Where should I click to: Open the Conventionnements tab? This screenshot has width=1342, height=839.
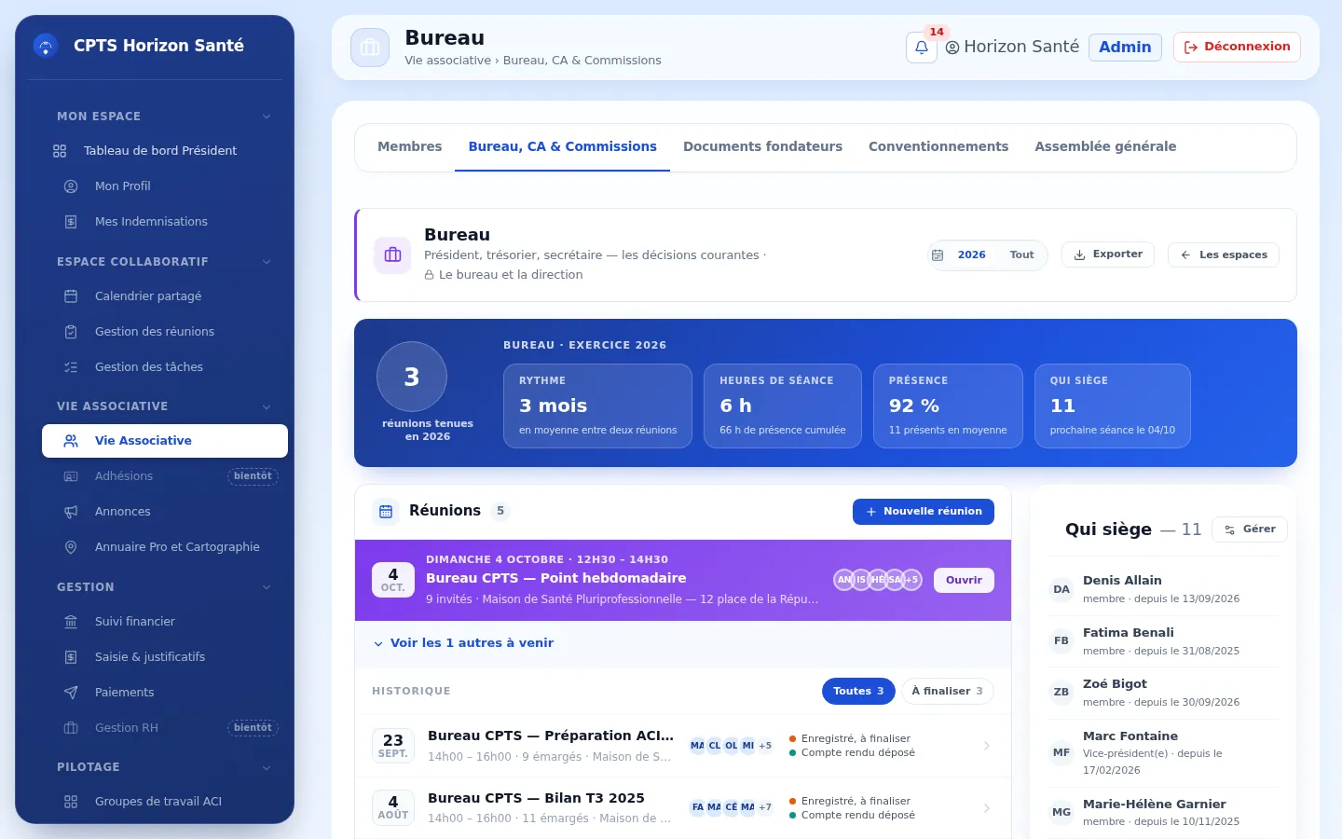(938, 146)
